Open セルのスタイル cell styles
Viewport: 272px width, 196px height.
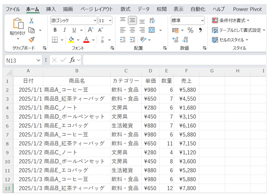click(230, 40)
